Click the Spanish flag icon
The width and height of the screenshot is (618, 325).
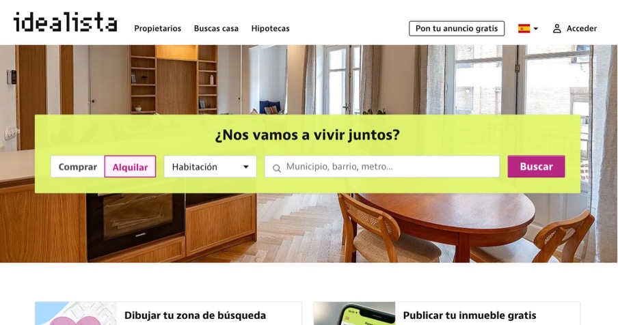pos(524,28)
